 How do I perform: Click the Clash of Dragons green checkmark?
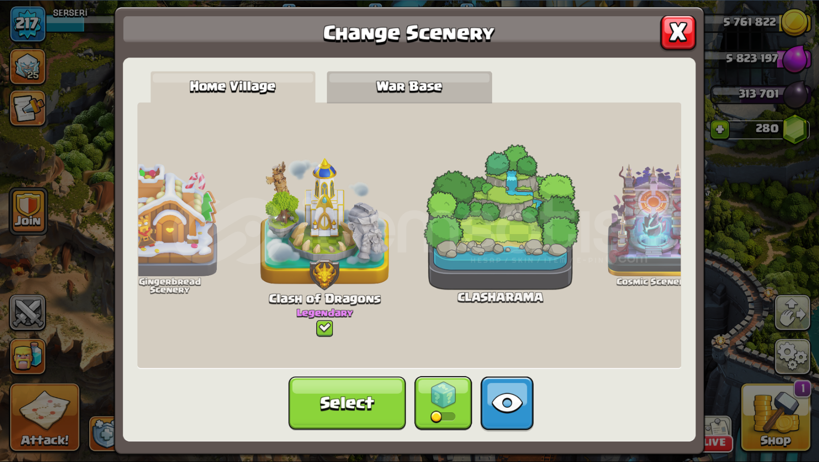tap(325, 328)
